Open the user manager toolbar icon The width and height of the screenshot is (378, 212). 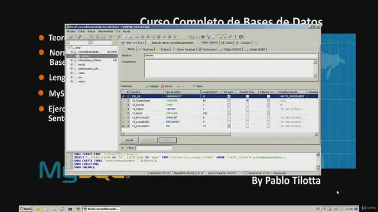[119, 37]
